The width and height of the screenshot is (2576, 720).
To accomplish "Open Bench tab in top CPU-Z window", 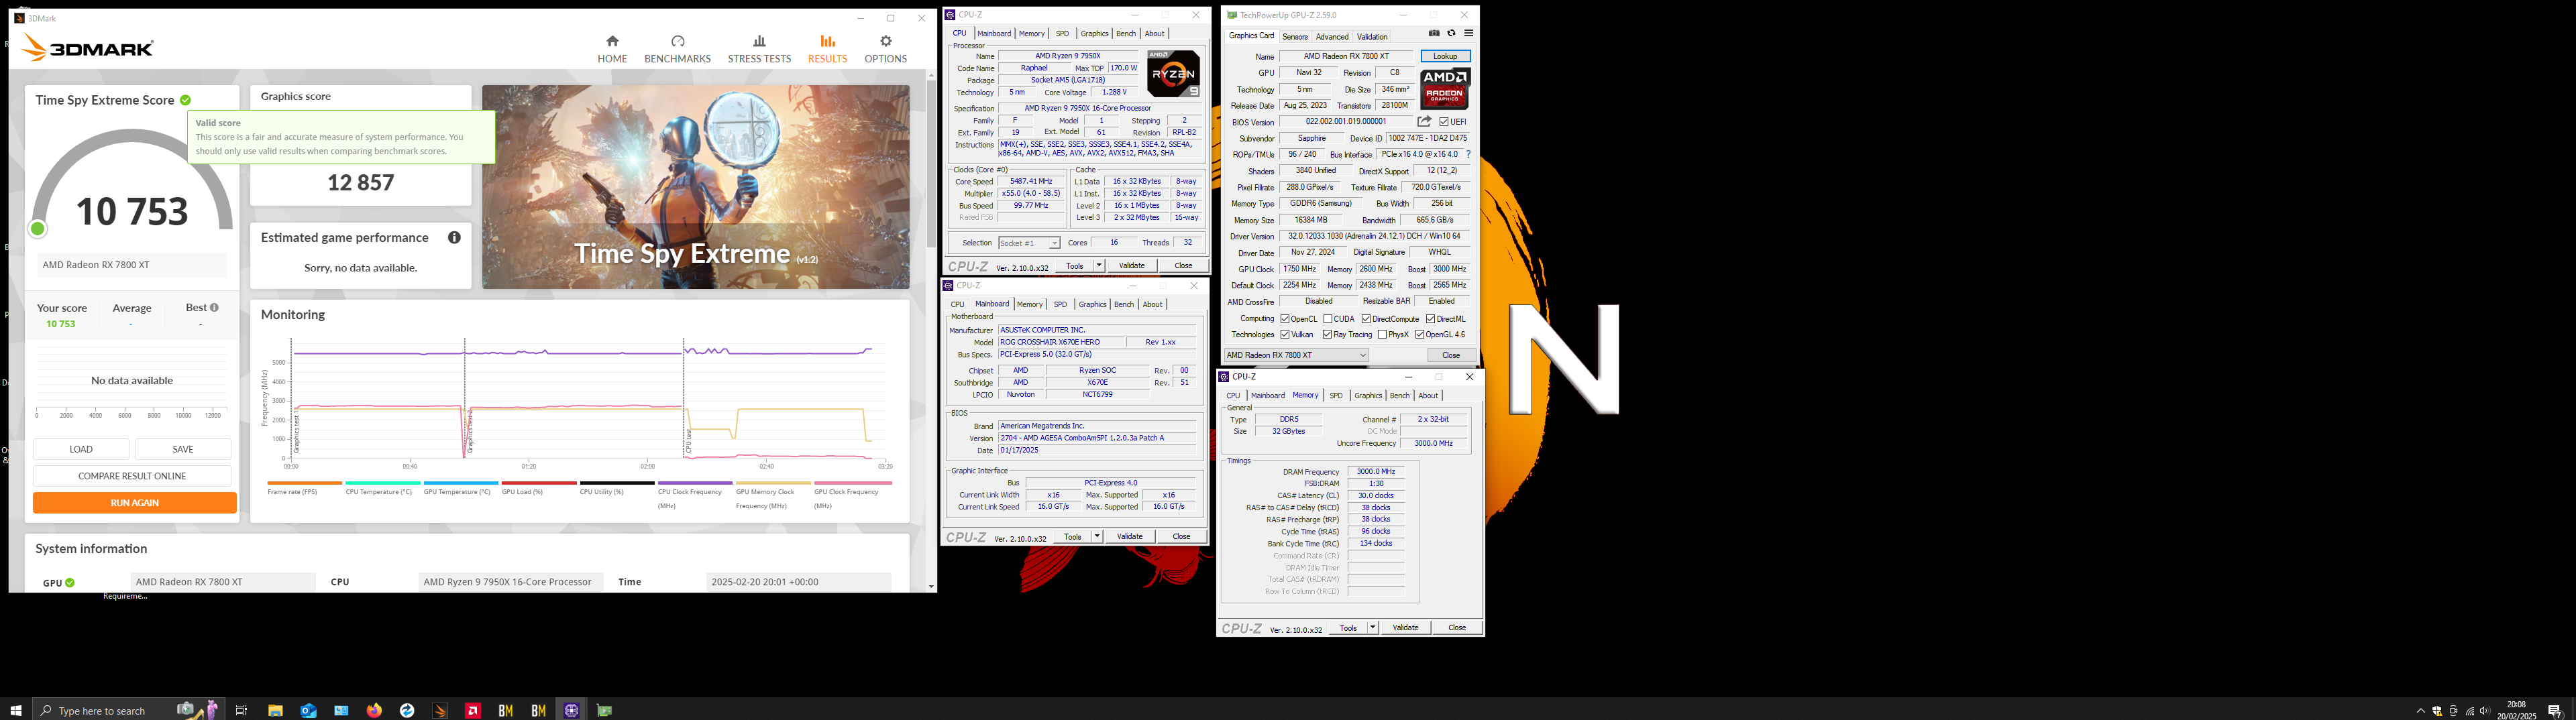I will tap(1126, 33).
